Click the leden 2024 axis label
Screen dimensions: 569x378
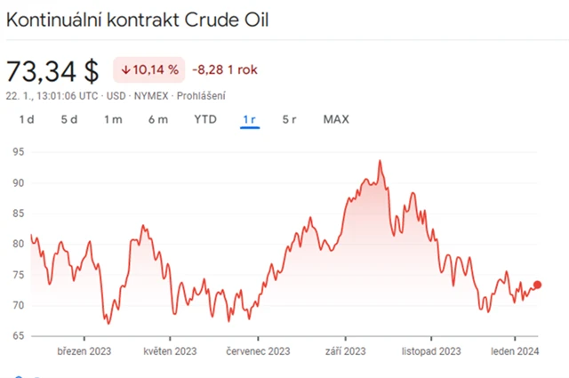[x=516, y=351]
